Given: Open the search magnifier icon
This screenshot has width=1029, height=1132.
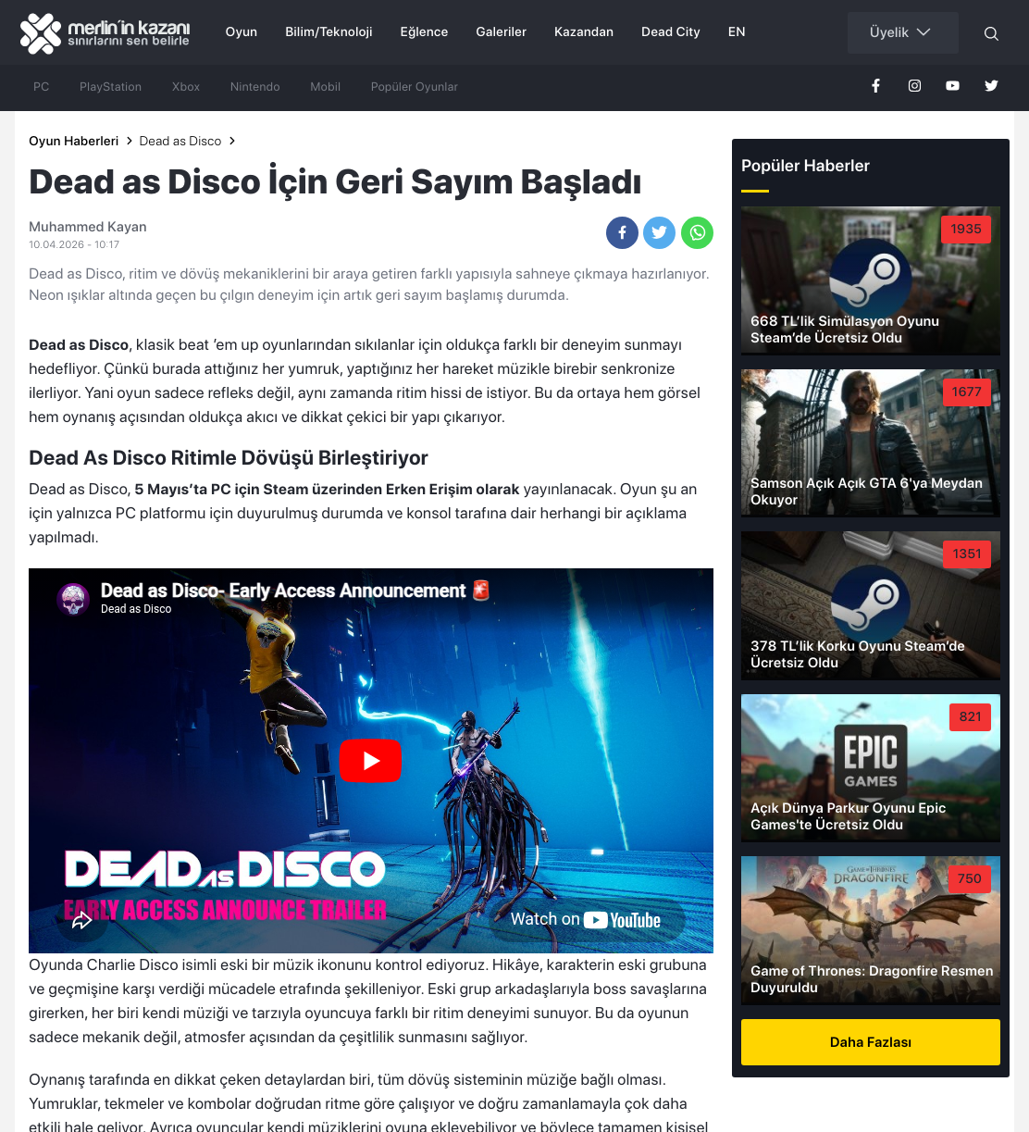Looking at the screenshot, I should click(x=991, y=33).
